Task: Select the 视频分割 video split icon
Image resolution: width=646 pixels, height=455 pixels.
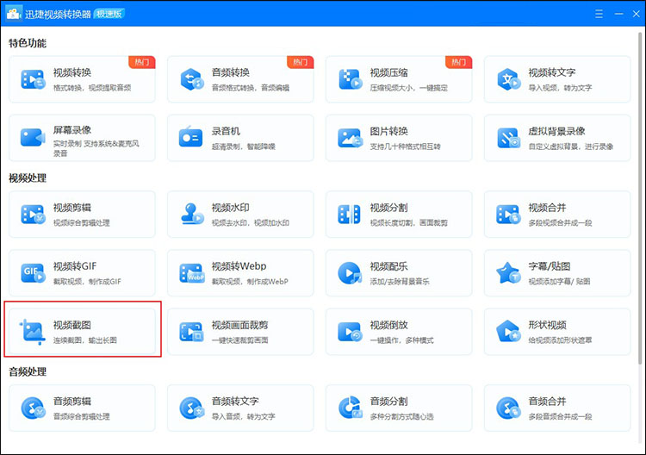Action: tap(349, 215)
